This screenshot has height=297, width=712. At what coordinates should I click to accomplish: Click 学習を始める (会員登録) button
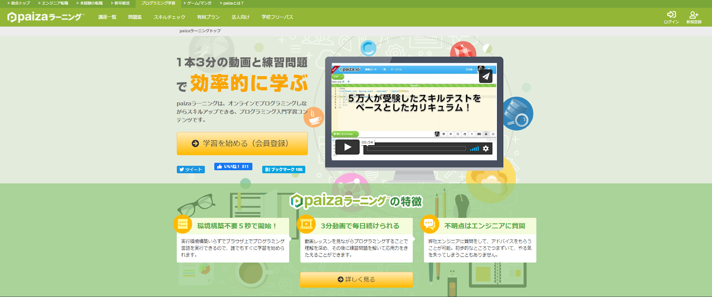[x=242, y=143]
